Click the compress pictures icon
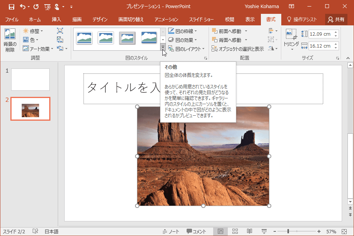The height and width of the screenshot is (236, 354). point(60,31)
